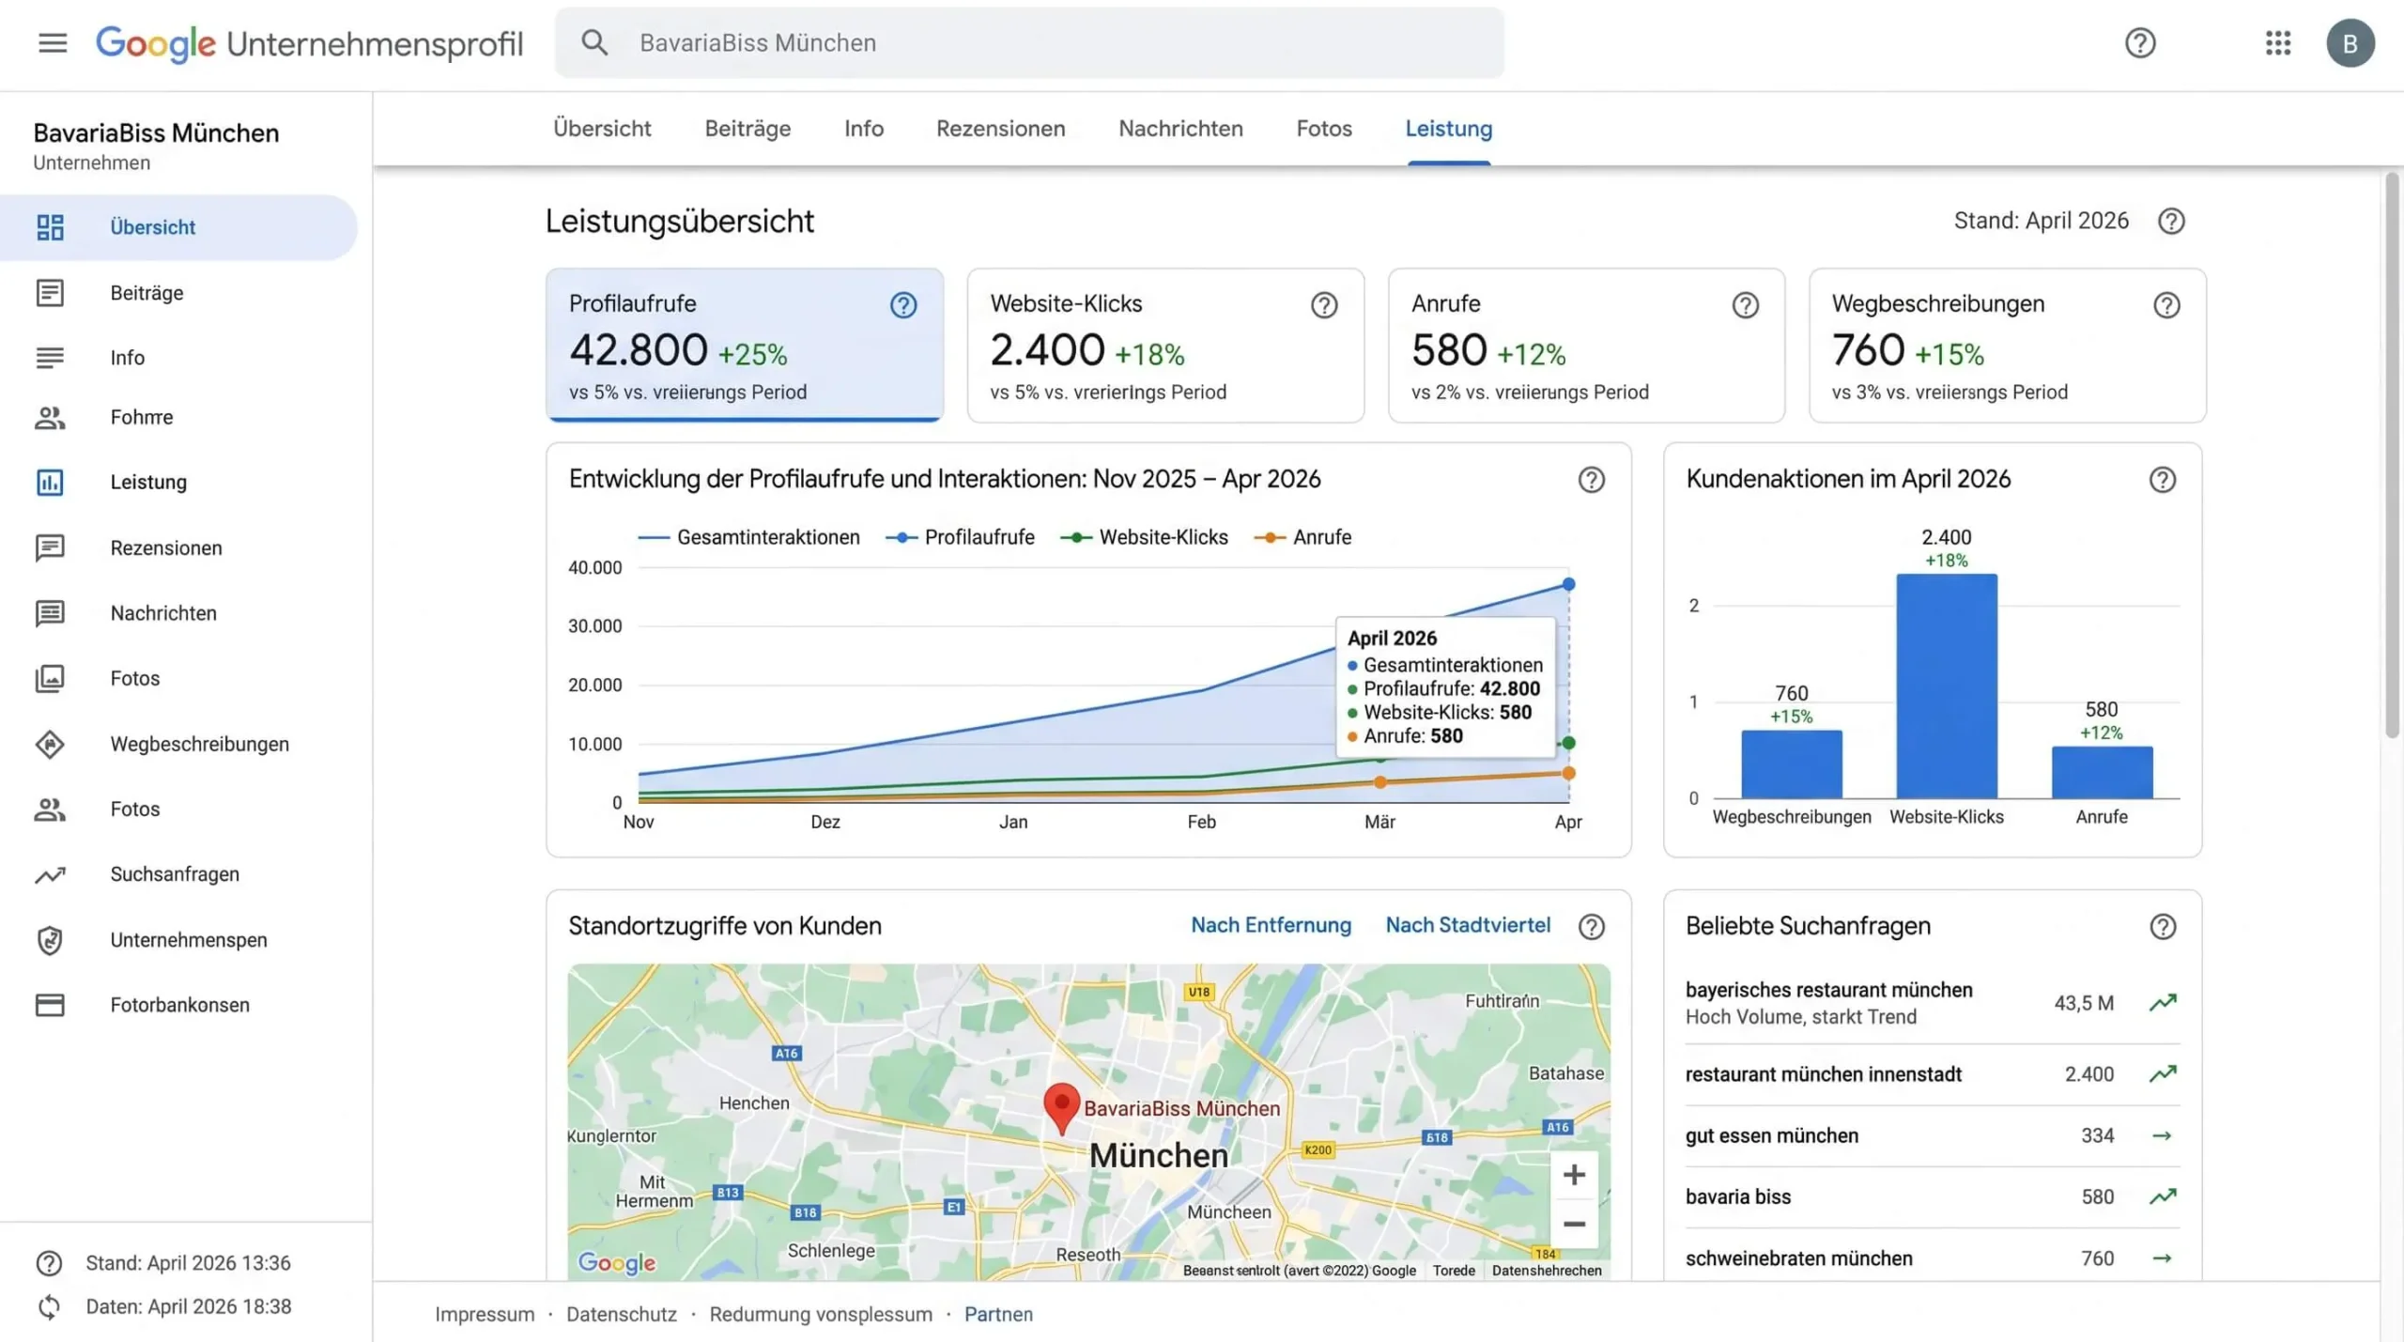
Task: Sort locations Nach Stadtviertel
Action: pyautogui.click(x=1468, y=925)
